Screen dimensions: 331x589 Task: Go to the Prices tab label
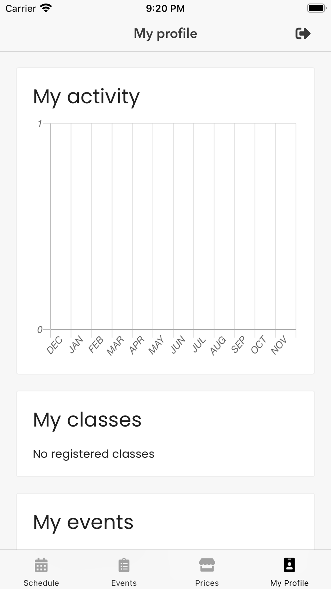(207, 583)
